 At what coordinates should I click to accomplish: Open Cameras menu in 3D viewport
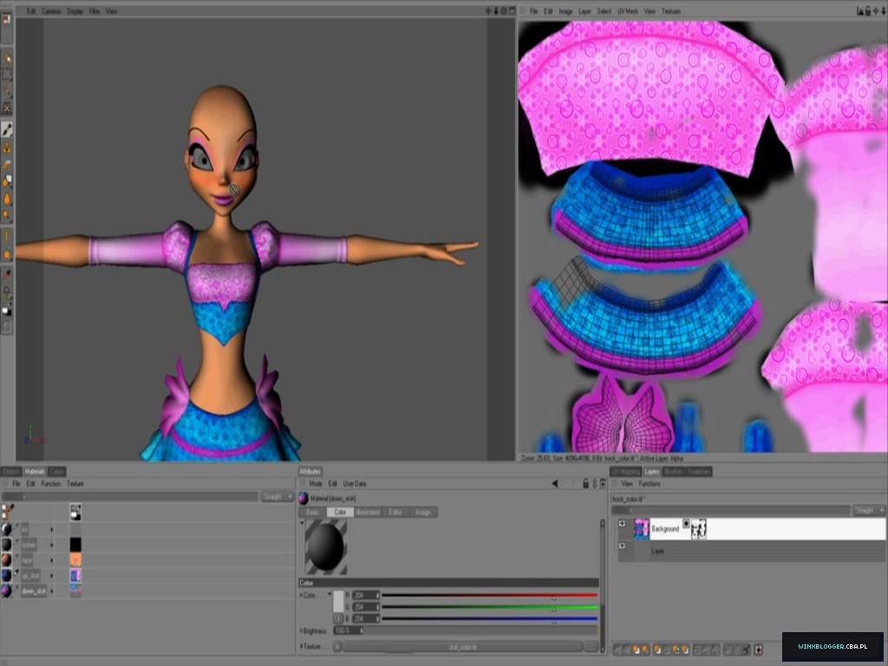[x=51, y=10]
